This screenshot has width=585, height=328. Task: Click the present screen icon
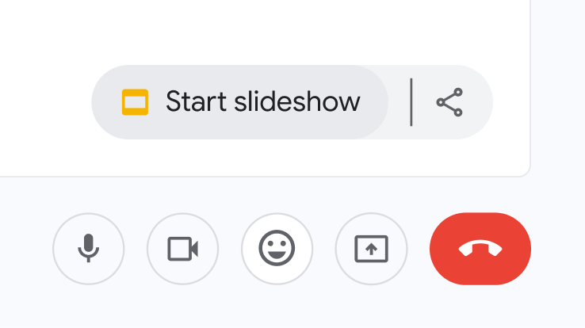pyautogui.click(x=371, y=249)
